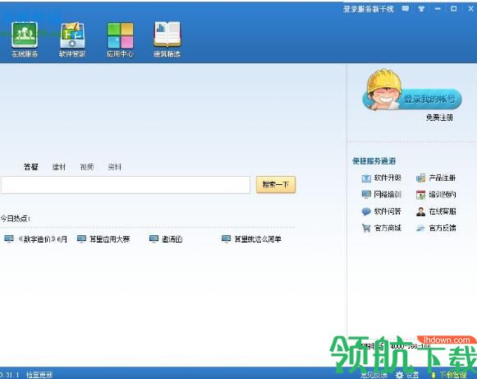Click the 官方商城 text label
Viewport: 477px width, 379px height.
pos(388,228)
